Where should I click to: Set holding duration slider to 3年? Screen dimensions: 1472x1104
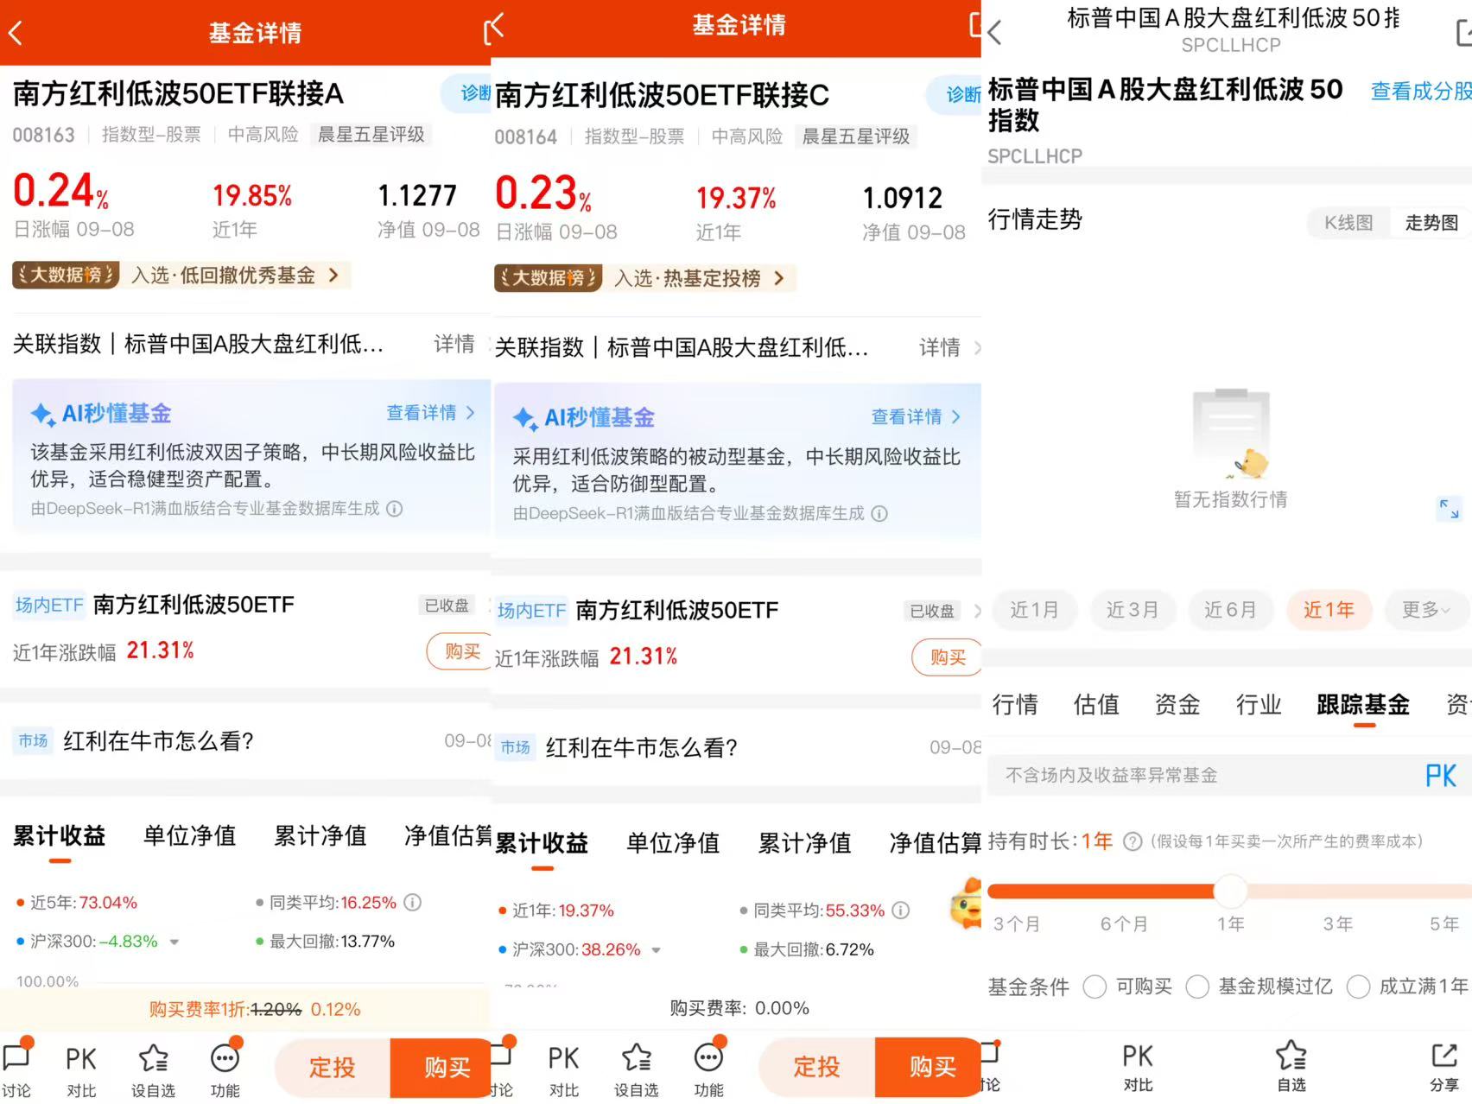coord(1337,924)
